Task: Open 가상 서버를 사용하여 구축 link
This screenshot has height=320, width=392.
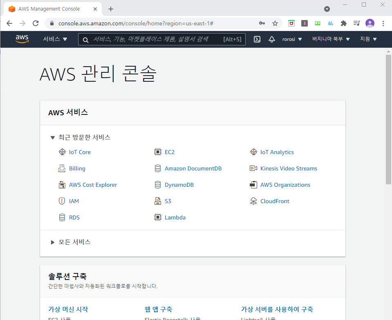Action: pyautogui.click(x=277, y=309)
